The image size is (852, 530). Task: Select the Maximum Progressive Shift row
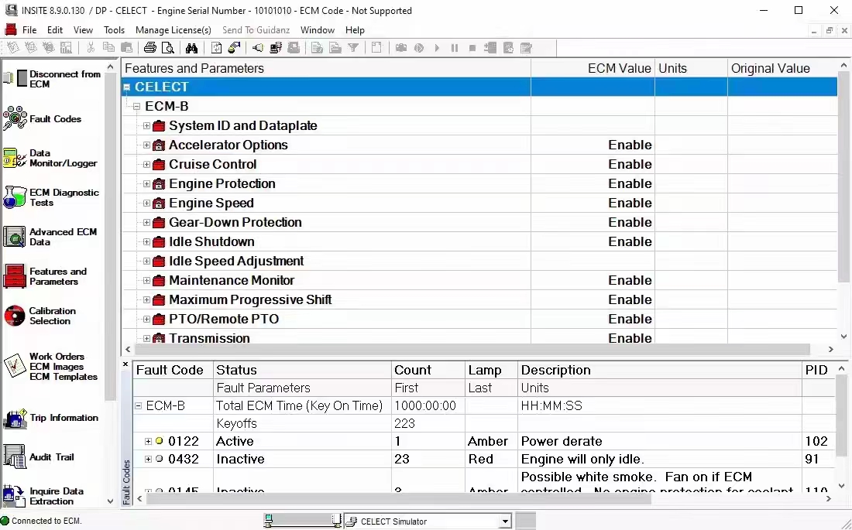pyautogui.click(x=479, y=299)
